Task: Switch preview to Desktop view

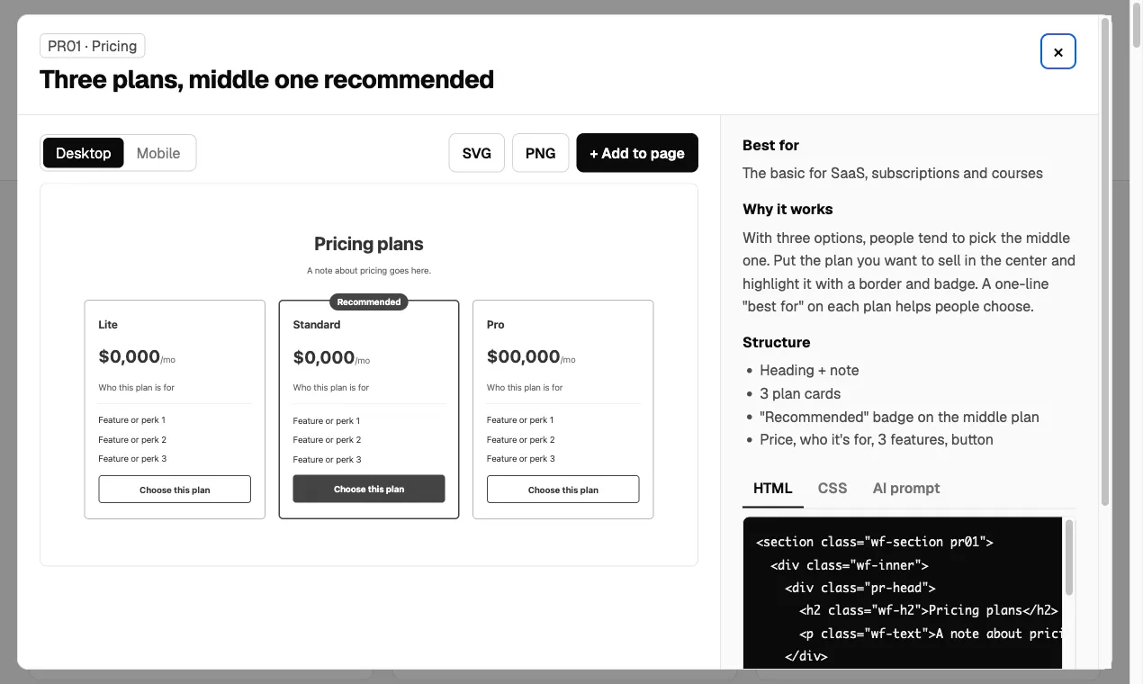Action: (83, 153)
